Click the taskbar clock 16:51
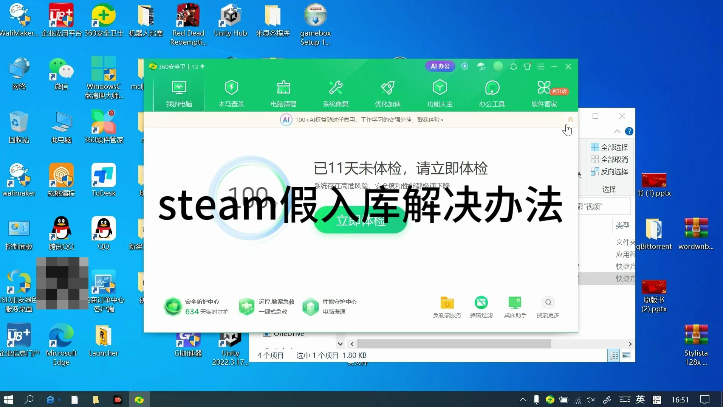This screenshot has height=407, width=723. pos(680,399)
